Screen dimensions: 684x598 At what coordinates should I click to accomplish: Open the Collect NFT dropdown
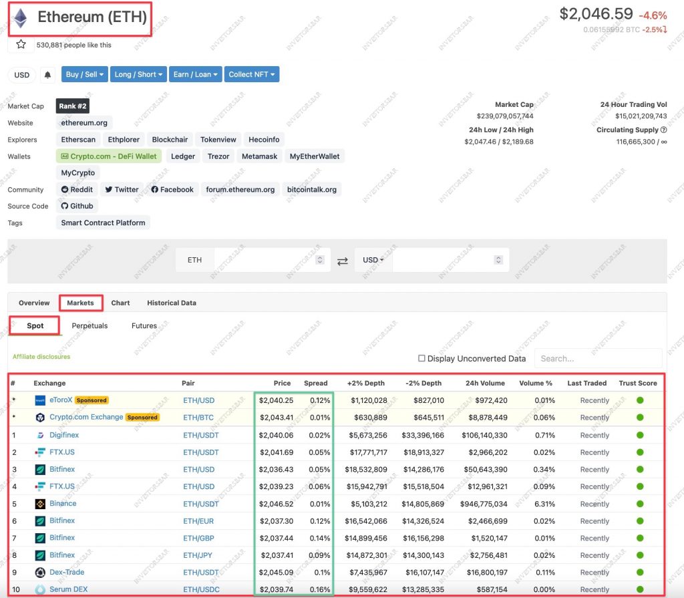(x=252, y=75)
